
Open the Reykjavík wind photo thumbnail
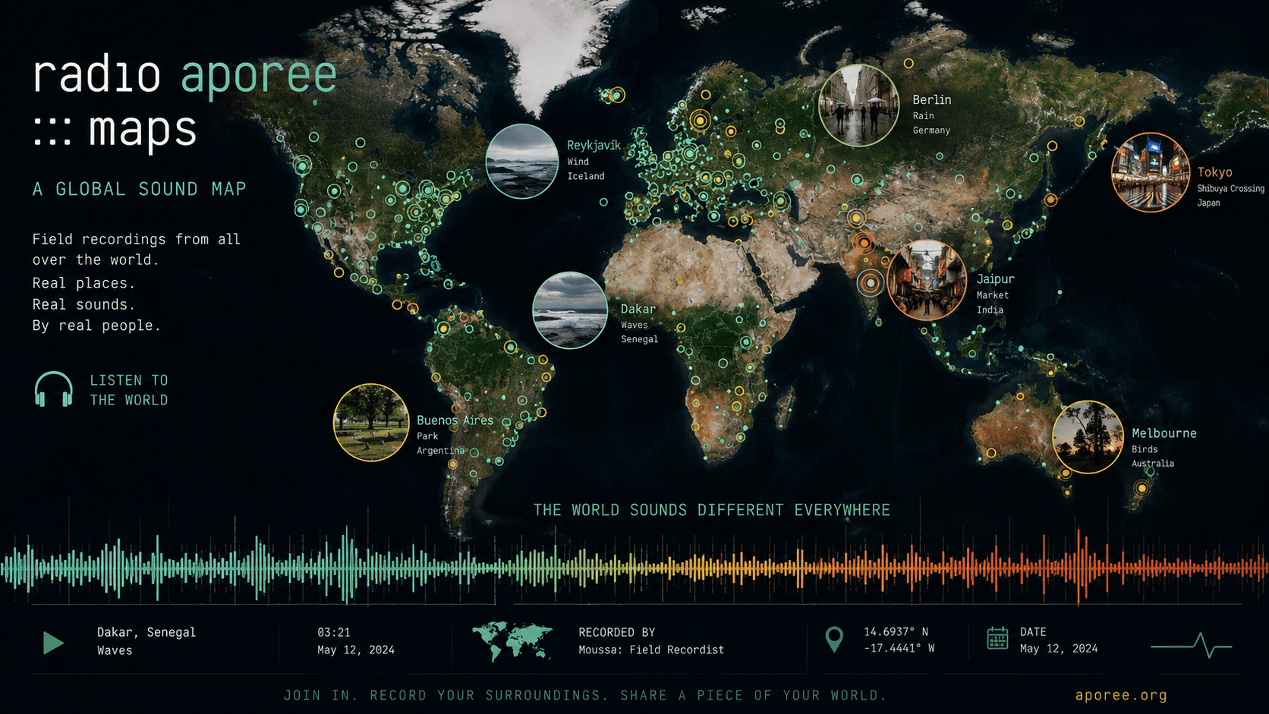pyautogui.click(x=522, y=161)
